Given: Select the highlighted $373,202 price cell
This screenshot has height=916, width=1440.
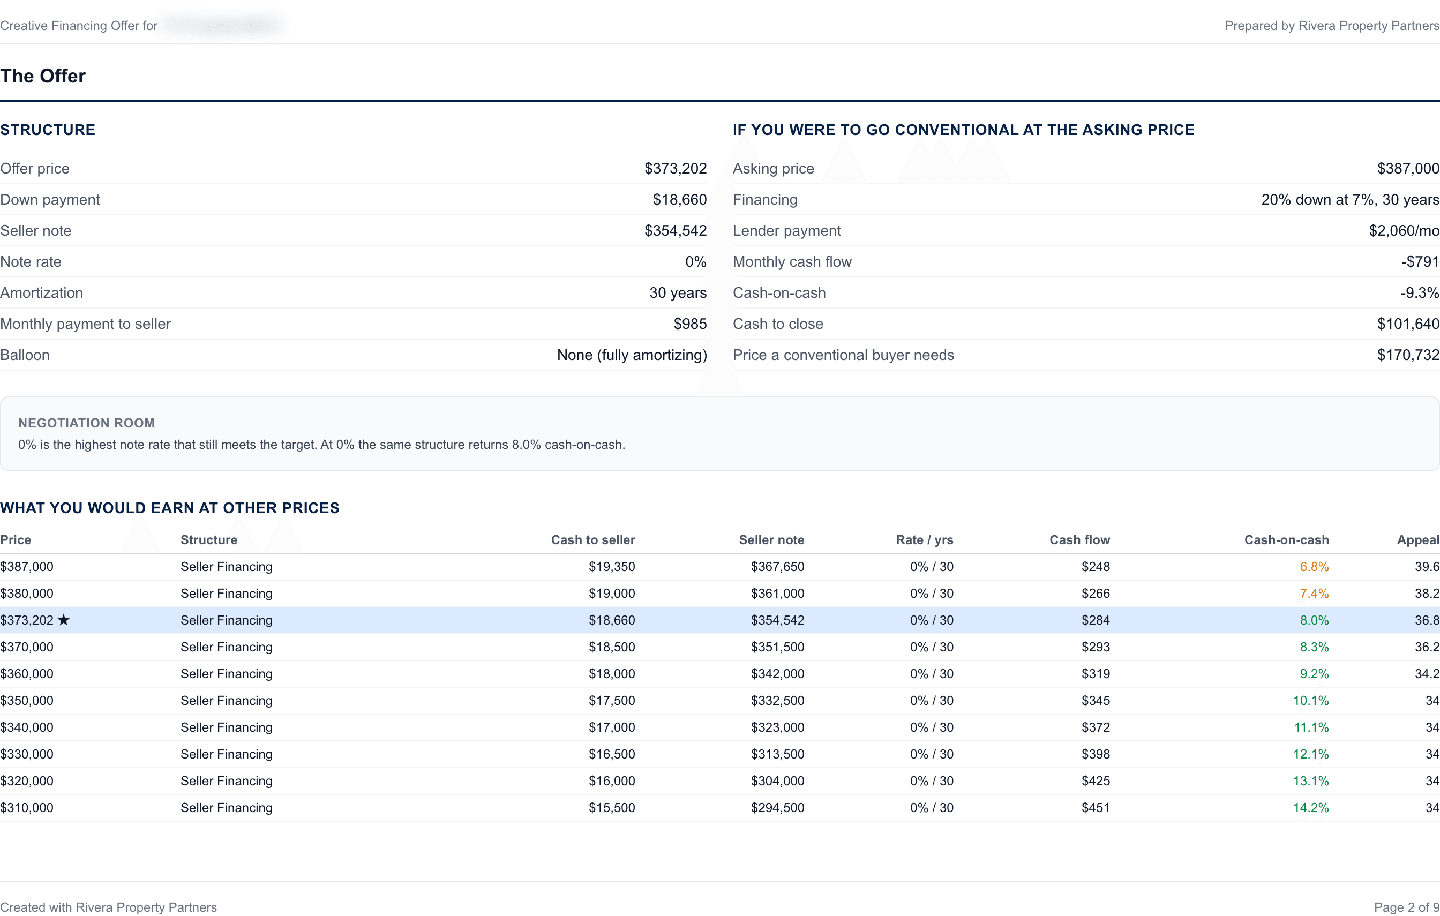Looking at the screenshot, I should coord(27,620).
